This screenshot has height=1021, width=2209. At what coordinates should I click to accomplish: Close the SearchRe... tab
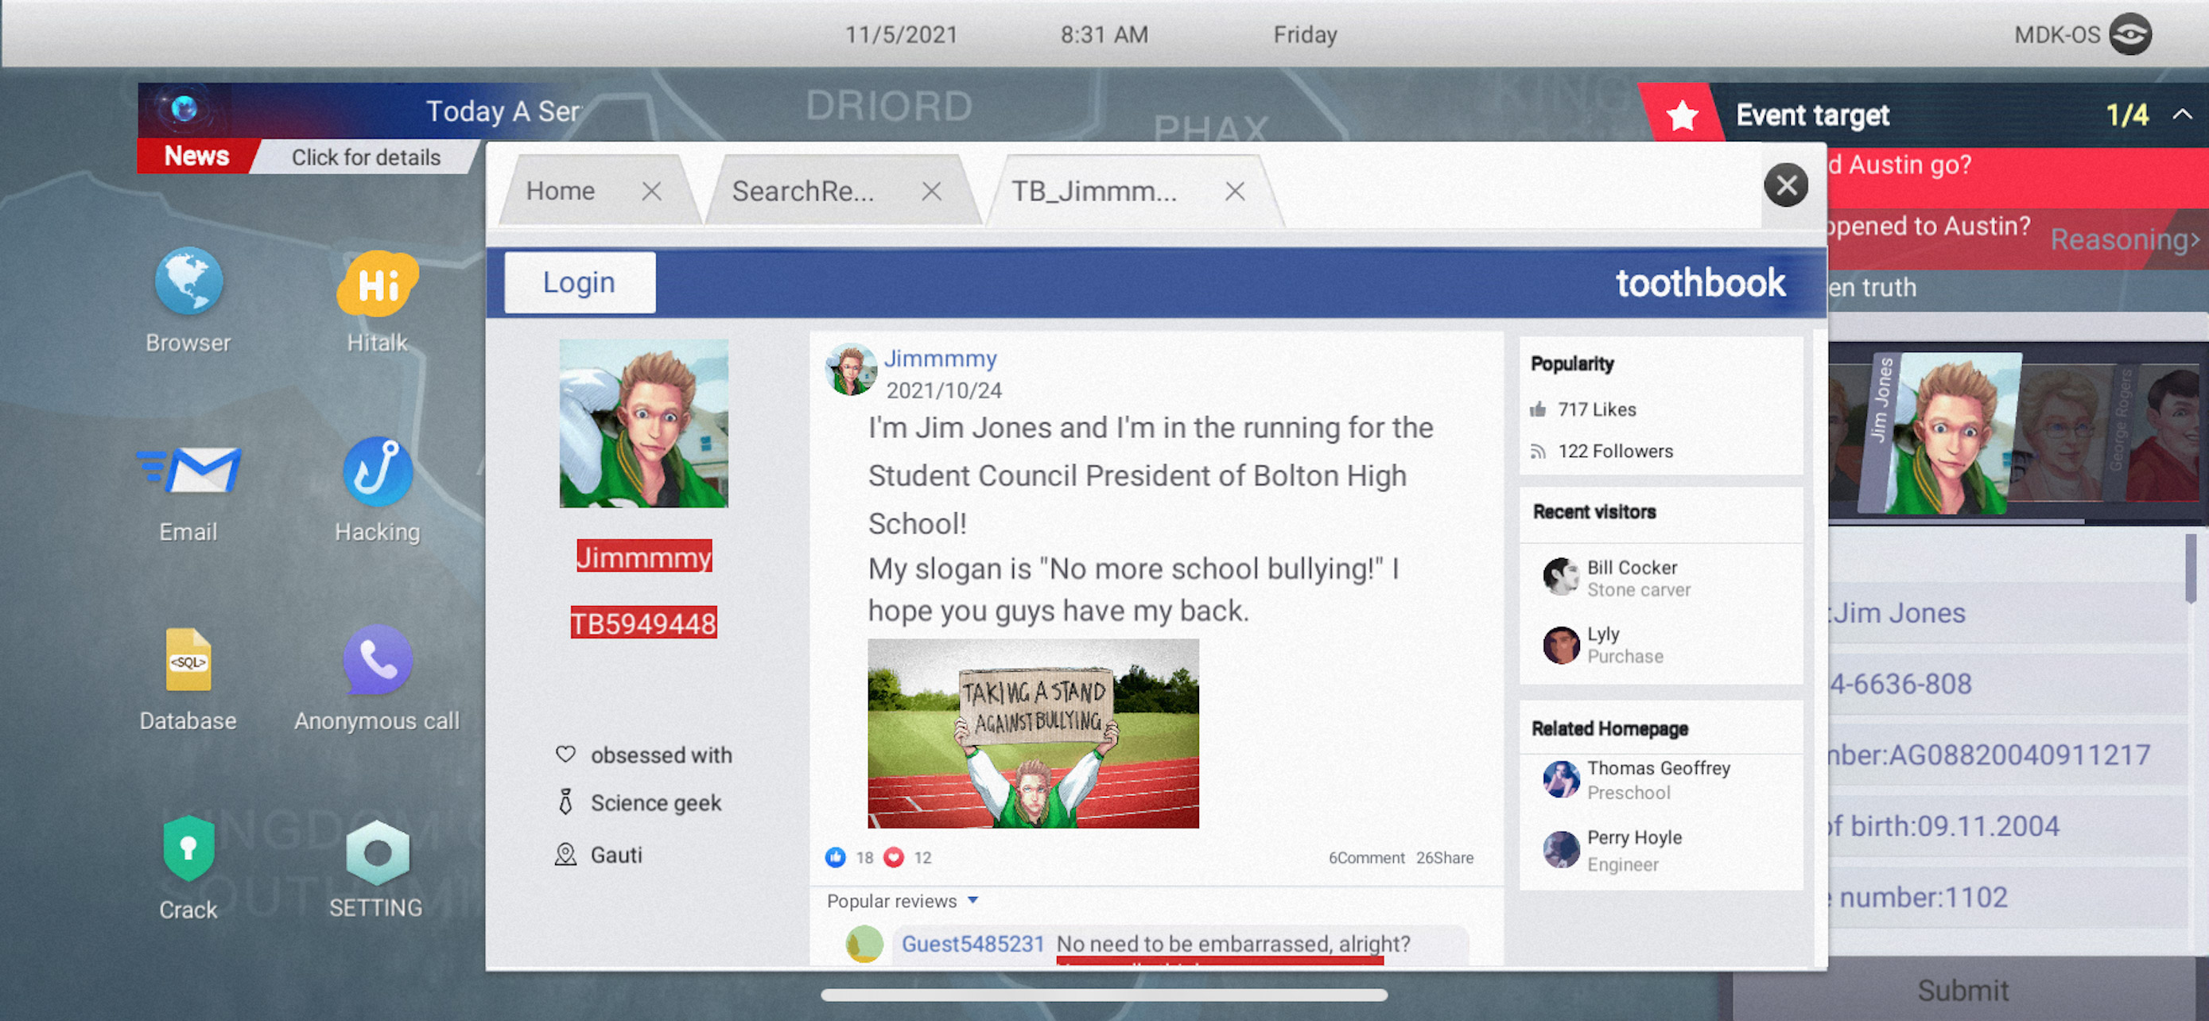pyautogui.click(x=932, y=191)
